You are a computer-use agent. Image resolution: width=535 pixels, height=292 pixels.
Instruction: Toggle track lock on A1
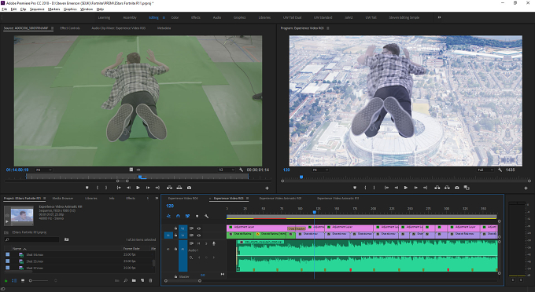coord(175,249)
